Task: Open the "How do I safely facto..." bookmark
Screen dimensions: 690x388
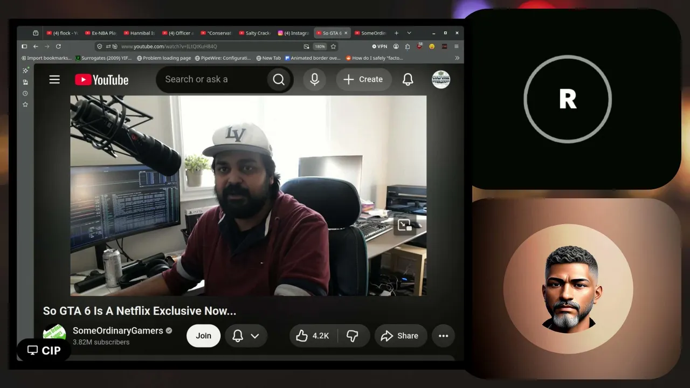Action: pyautogui.click(x=375, y=58)
